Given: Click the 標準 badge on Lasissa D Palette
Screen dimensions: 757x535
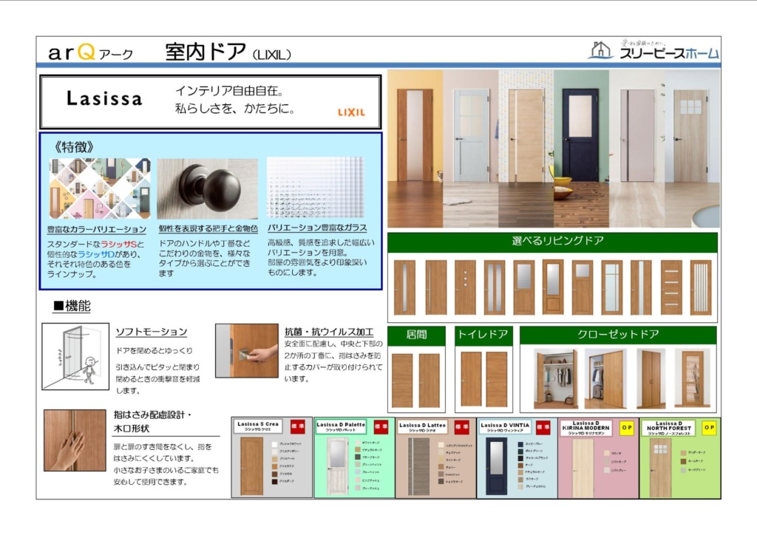Looking at the screenshot, I should tap(381, 426).
